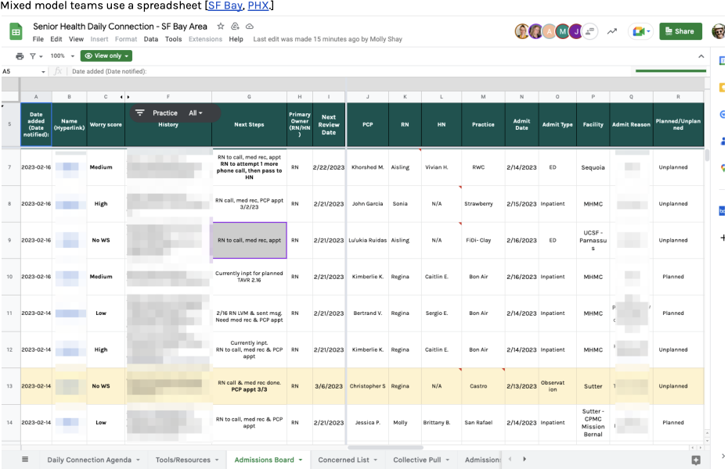Open Tools/Resources tab menu arrow
Screen dimensions: 728x469
pyautogui.click(x=217, y=460)
